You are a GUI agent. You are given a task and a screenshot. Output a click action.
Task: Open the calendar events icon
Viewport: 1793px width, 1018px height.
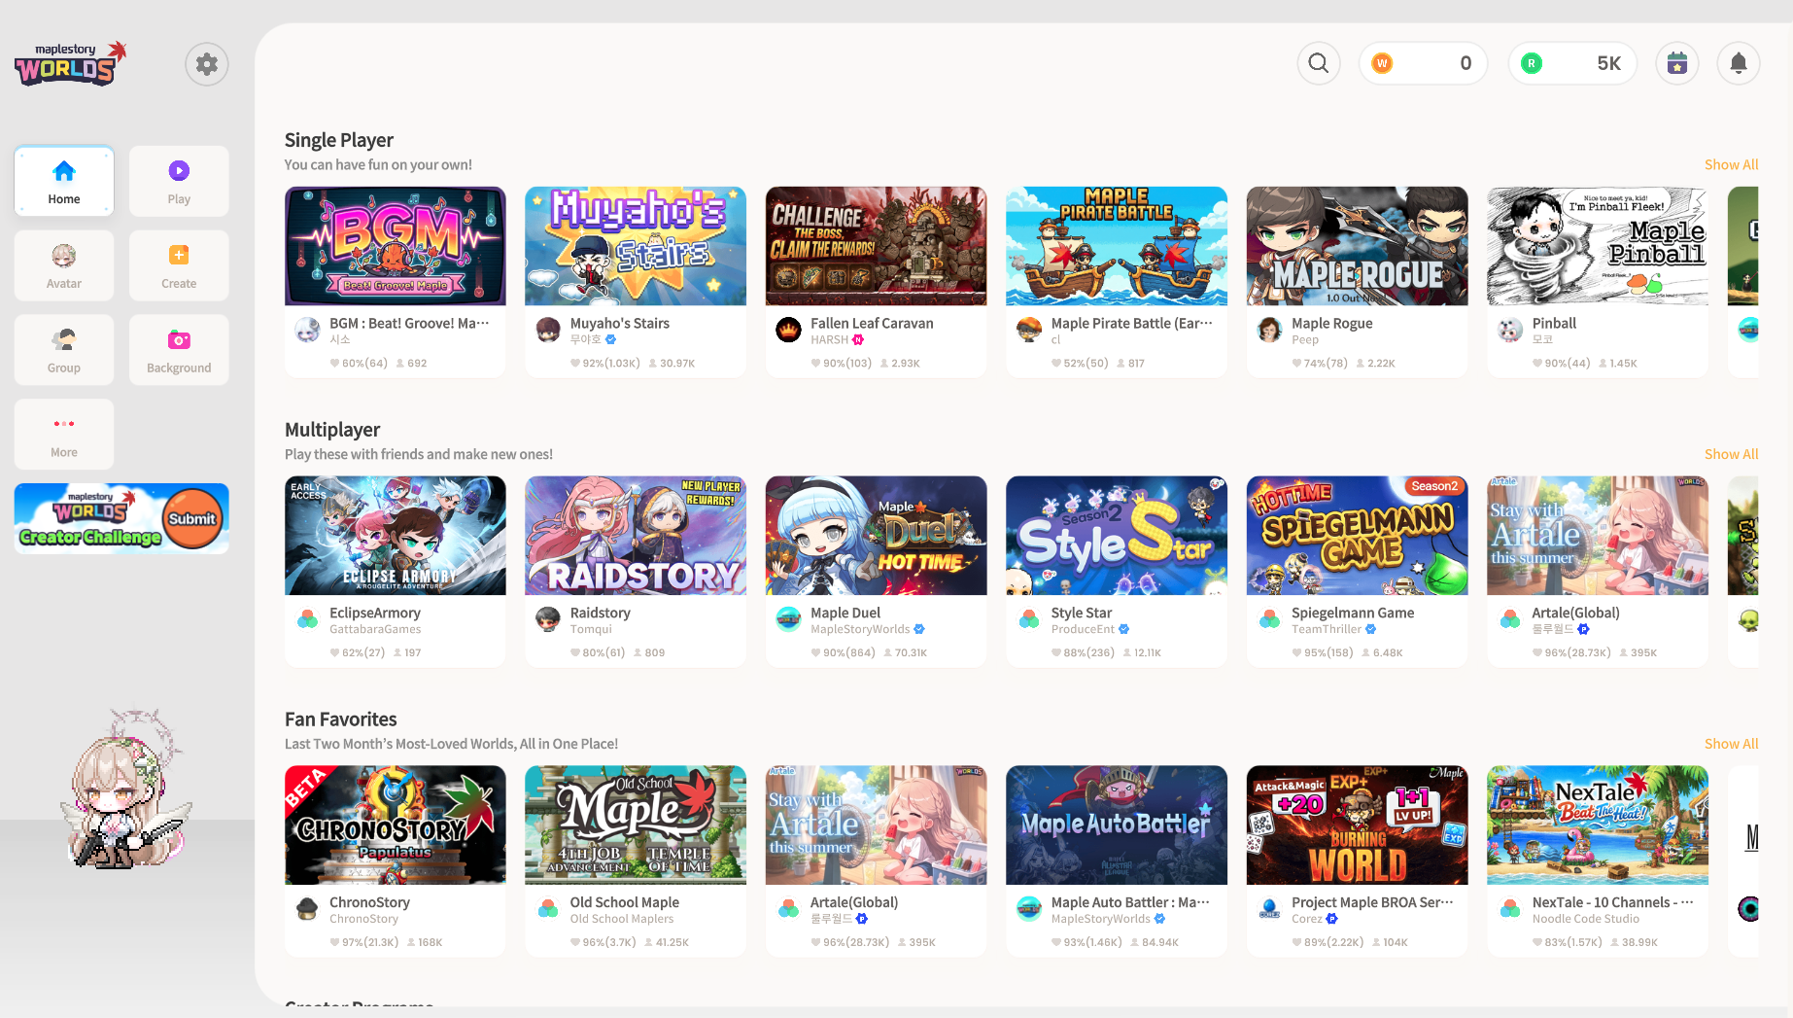point(1677,63)
